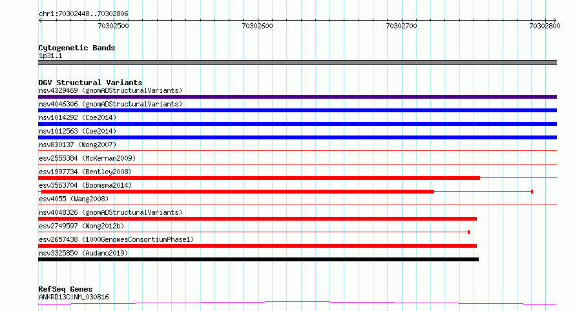Click the 70302800 ruler position label
This screenshot has height=311, width=575.
[545, 26]
